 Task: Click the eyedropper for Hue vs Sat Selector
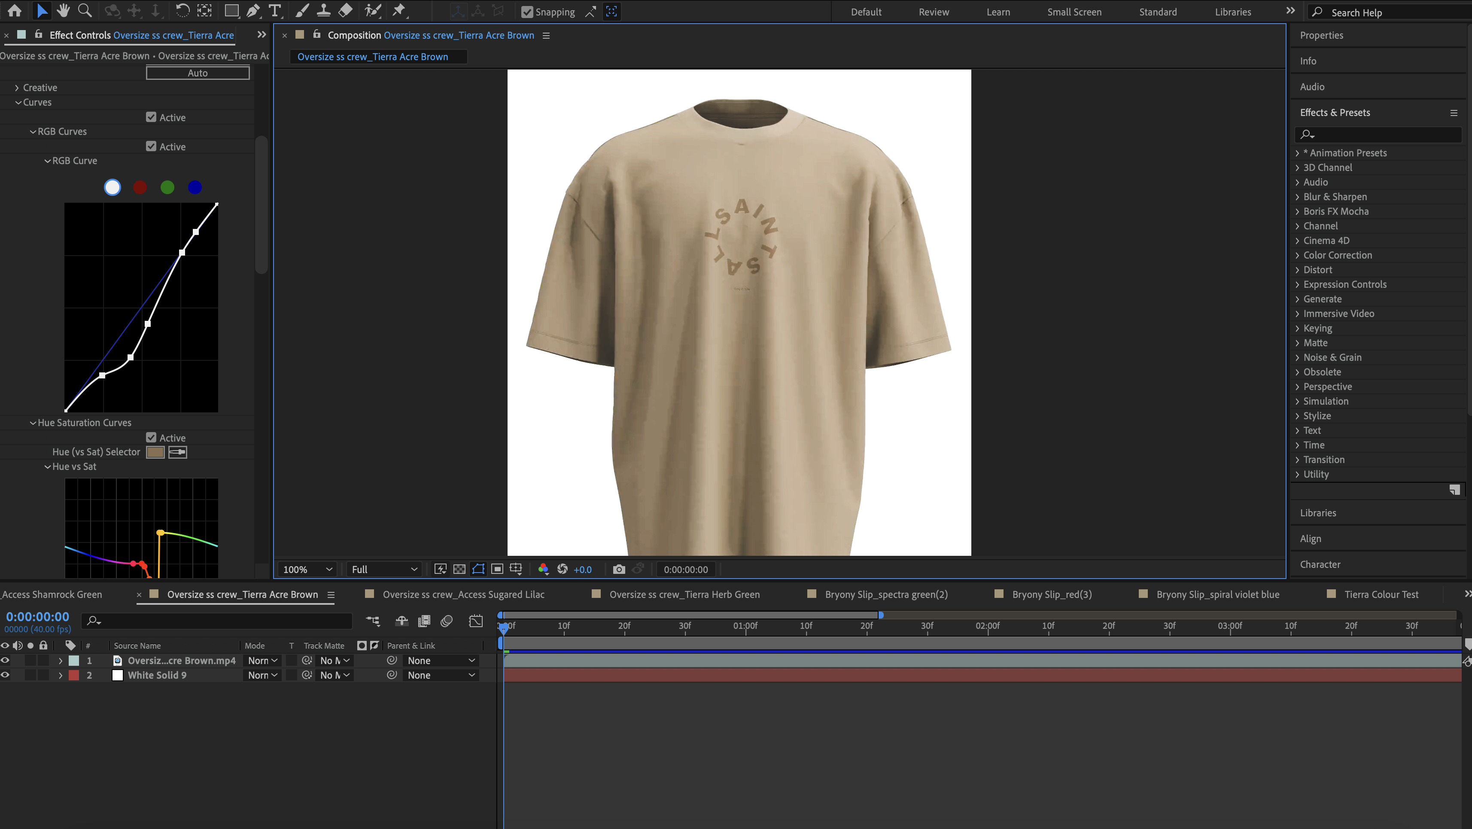point(177,452)
